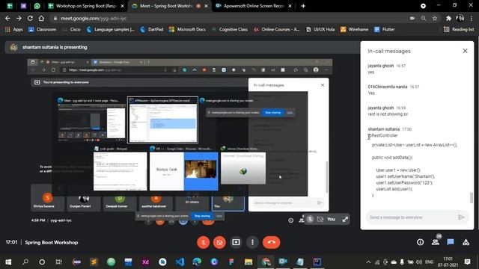
Task: Open Windows notification center
Action: tap(467, 262)
